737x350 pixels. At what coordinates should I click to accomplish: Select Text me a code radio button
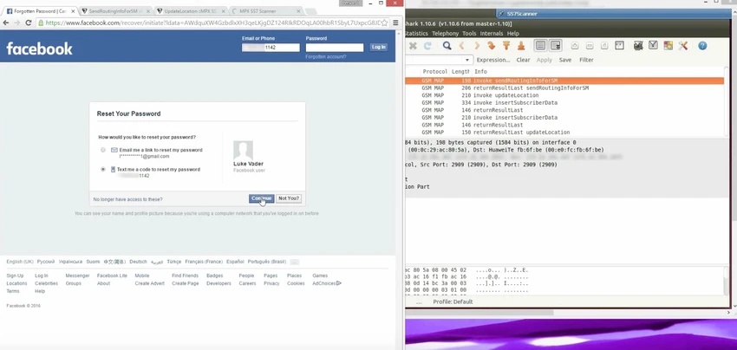(x=103, y=169)
